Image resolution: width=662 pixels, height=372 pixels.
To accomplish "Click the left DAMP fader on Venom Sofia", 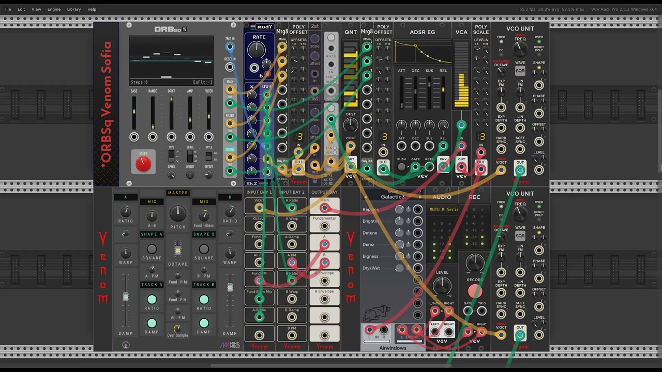I will (x=125, y=300).
